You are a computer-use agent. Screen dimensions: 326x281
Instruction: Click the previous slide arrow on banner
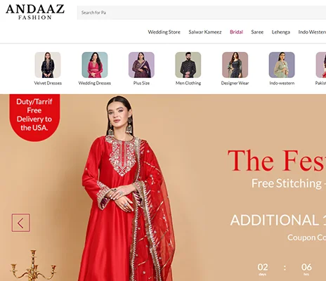tap(21, 223)
